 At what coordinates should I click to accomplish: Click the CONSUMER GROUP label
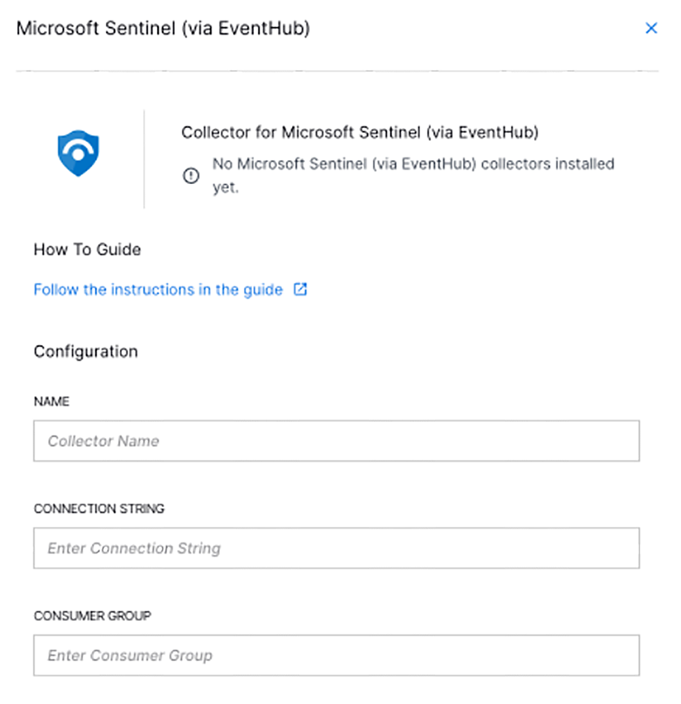pos(92,615)
